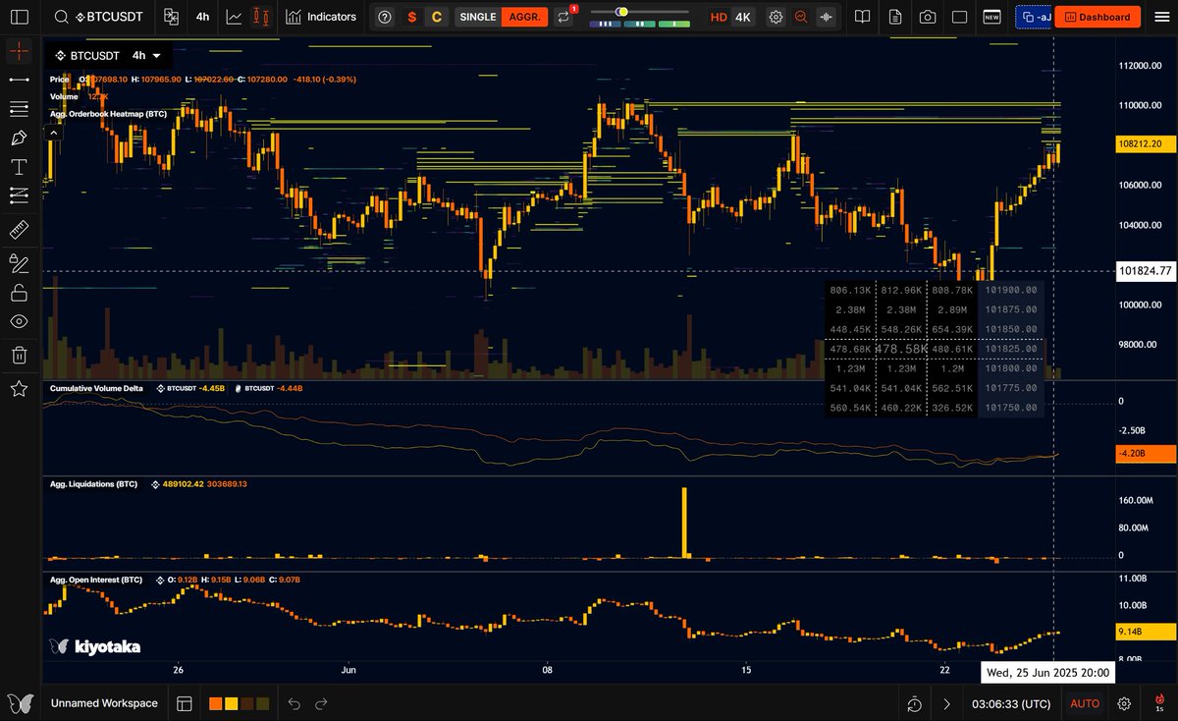Open the book documentation icon

(x=862, y=17)
